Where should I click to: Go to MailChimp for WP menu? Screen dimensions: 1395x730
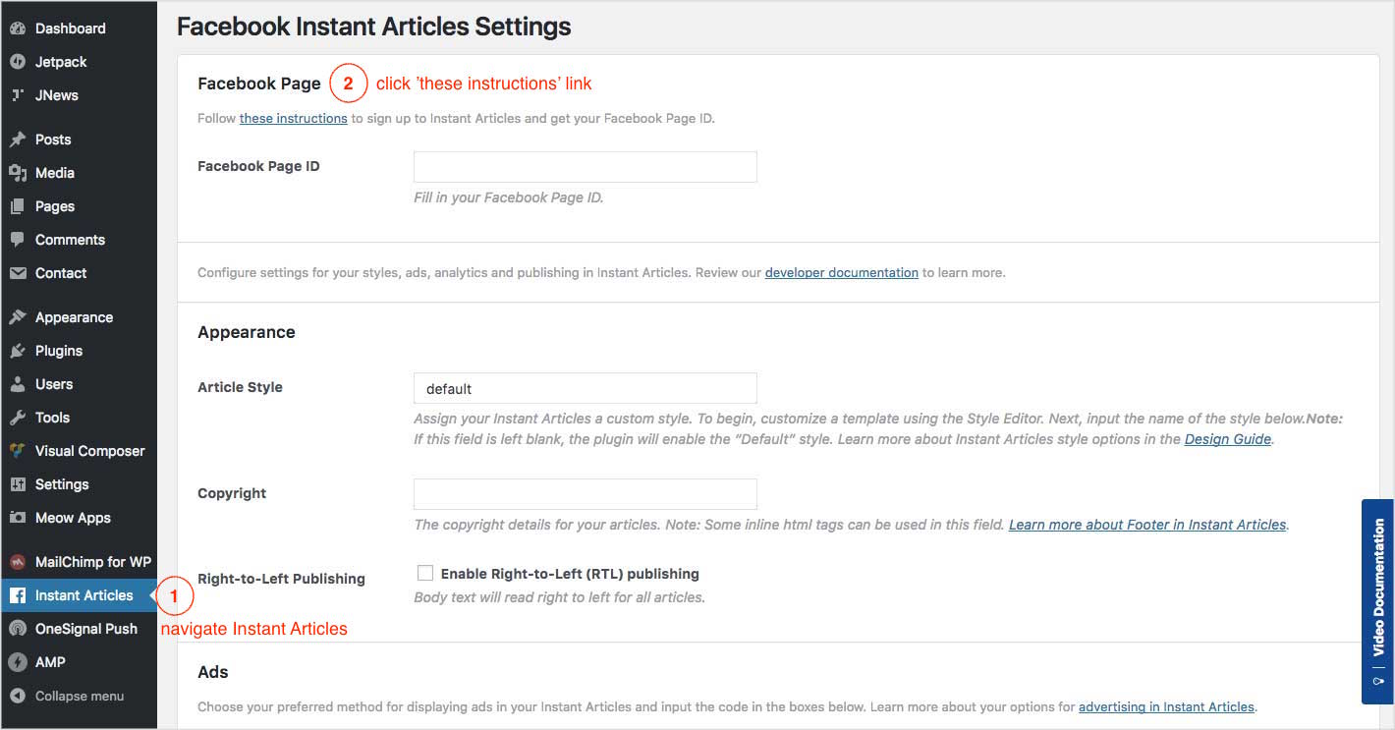92,562
